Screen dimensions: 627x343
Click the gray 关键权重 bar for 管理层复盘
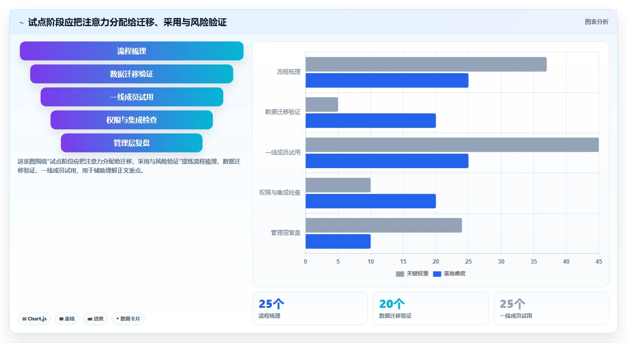click(x=384, y=225)
